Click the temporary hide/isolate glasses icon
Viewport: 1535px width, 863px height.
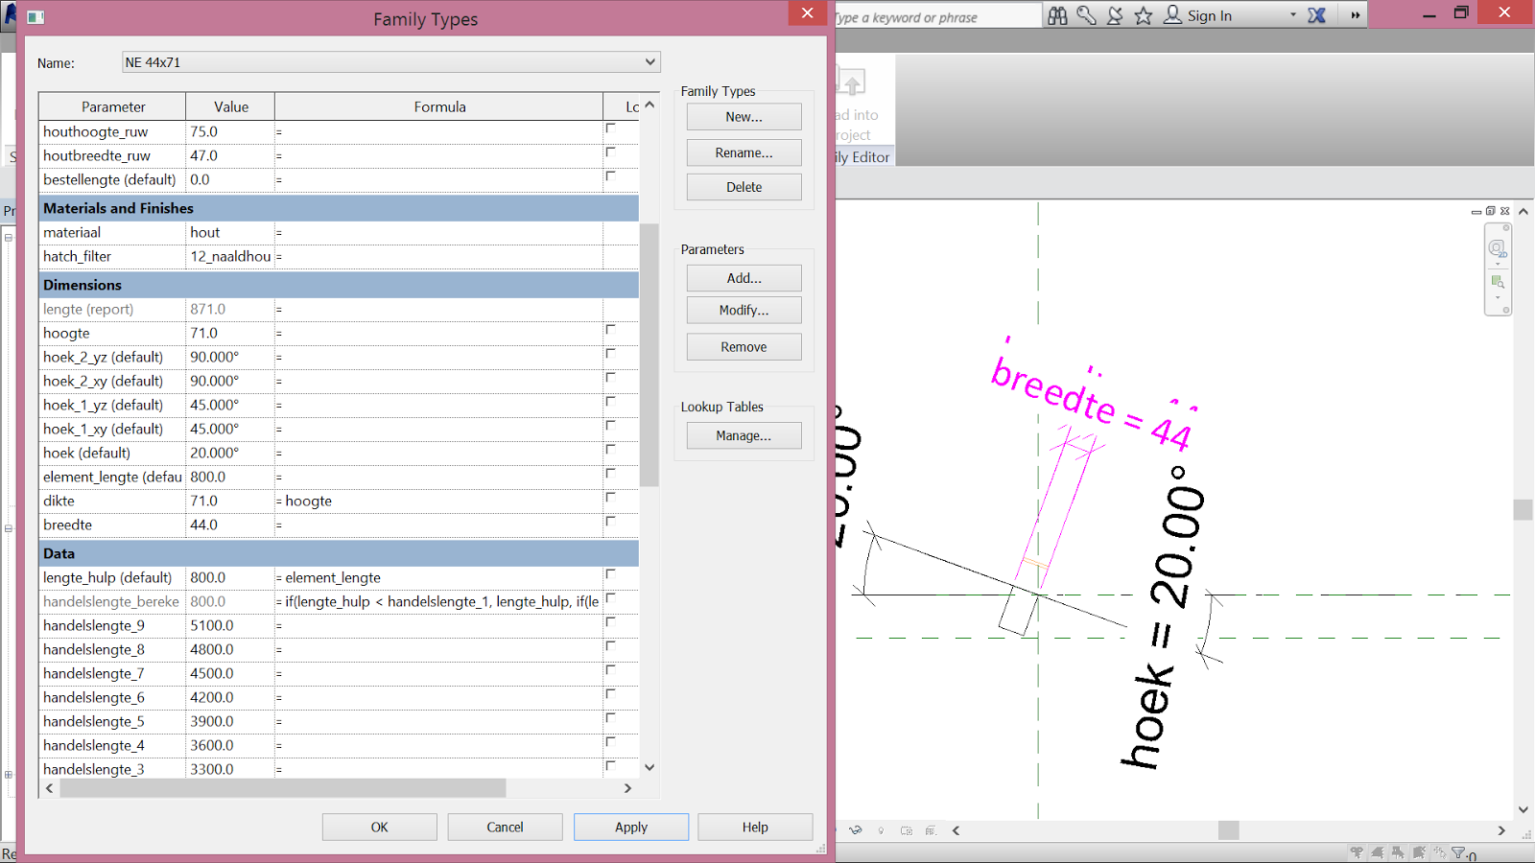[x=856, y=830]
